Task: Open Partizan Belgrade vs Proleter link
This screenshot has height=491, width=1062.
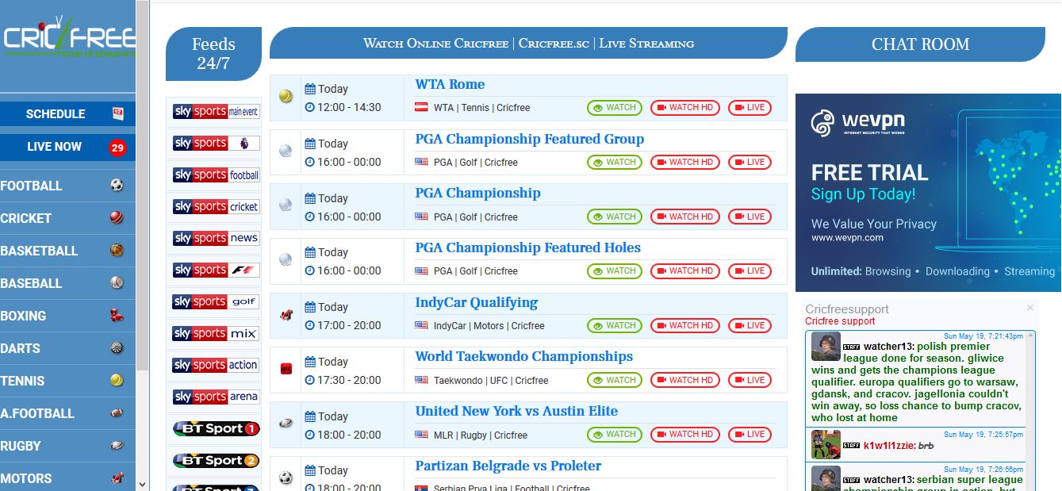Action: click(508, 466)
